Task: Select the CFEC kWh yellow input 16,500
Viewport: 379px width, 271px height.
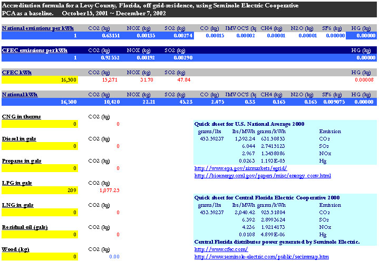Action: click(x=40, y=80)
